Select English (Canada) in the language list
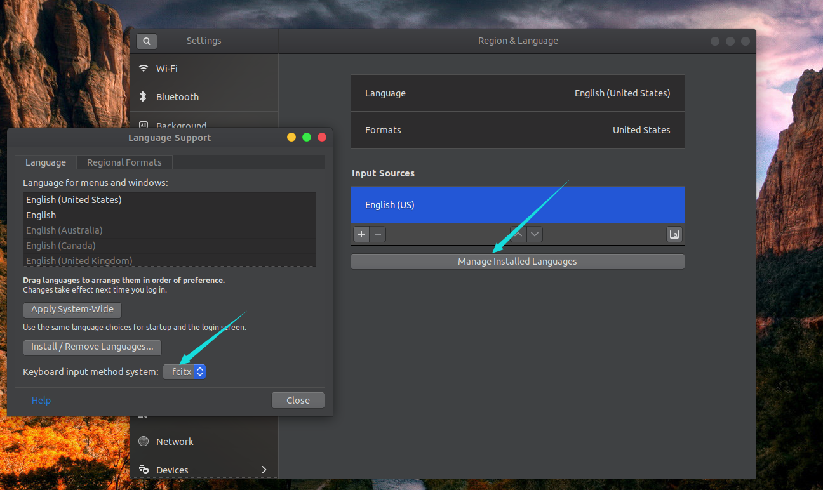Viewport: 823px width, 490px height. [170, 246]
